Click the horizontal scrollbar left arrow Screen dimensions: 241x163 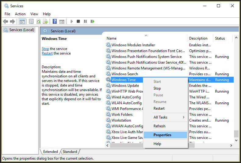[108, 145]
